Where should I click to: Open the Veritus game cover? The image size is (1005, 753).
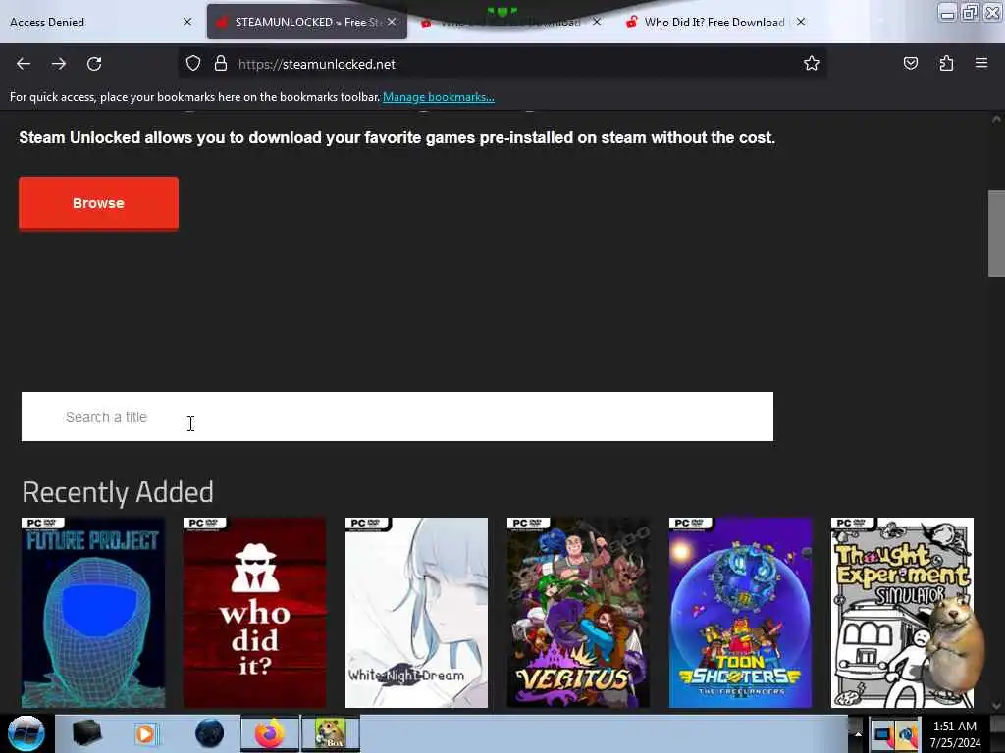tap(578, 613)
